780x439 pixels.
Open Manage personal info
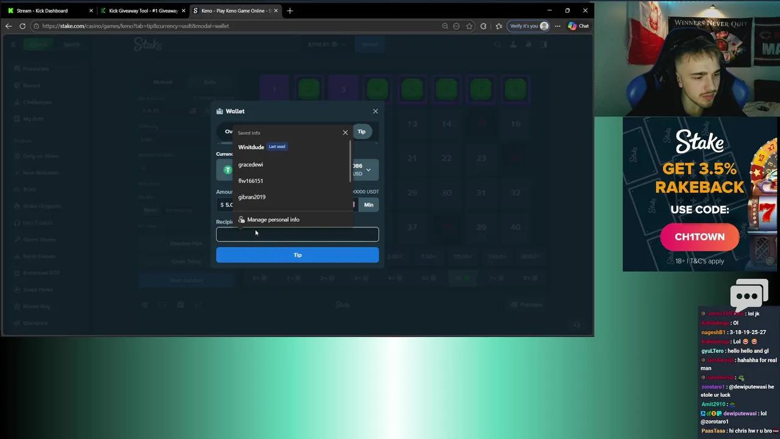click(x=273, y=220)
